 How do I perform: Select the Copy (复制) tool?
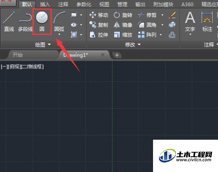click(x=99, y=25)
